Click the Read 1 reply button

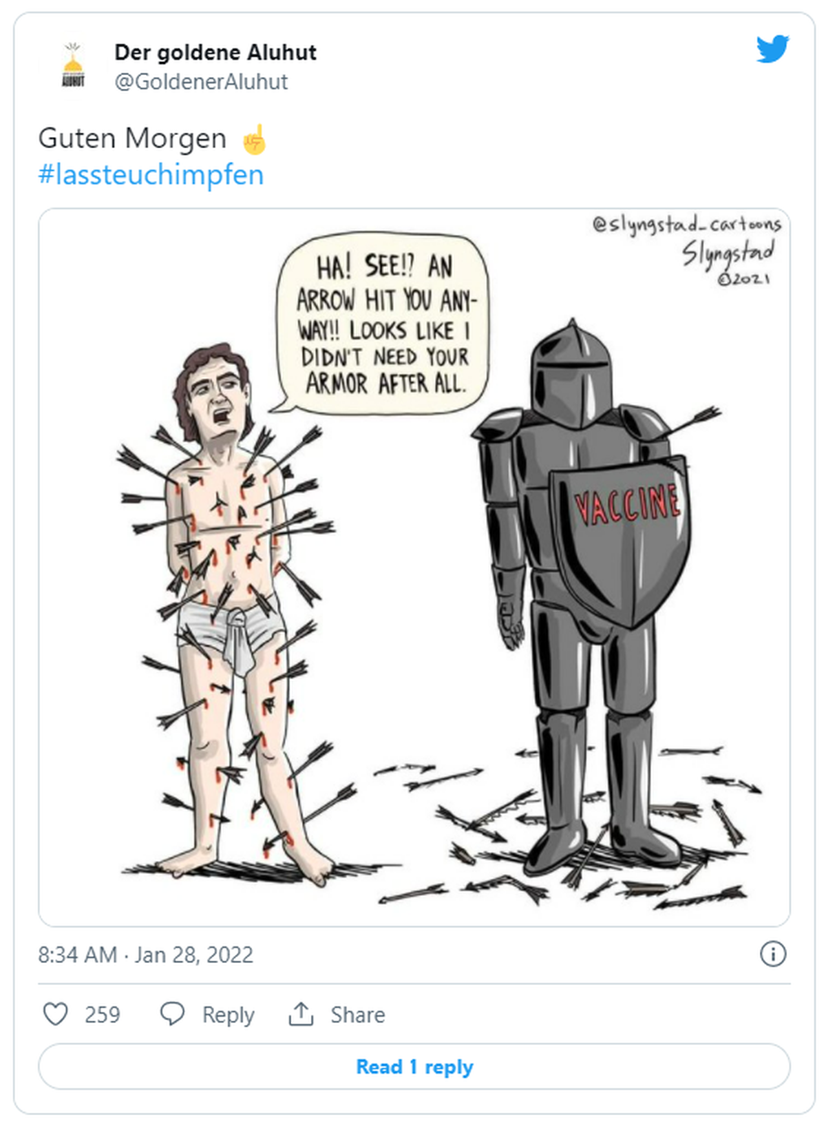coord(414,1066)
